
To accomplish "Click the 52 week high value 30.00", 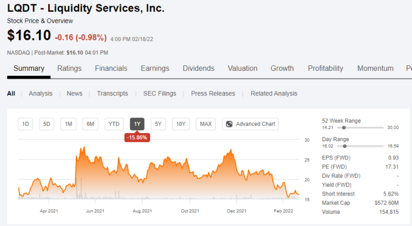I will tap(393, 127).
